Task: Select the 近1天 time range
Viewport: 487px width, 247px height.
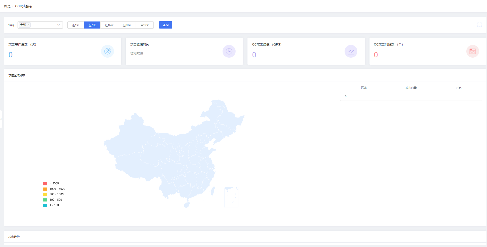Action: [x=76, y=25]
